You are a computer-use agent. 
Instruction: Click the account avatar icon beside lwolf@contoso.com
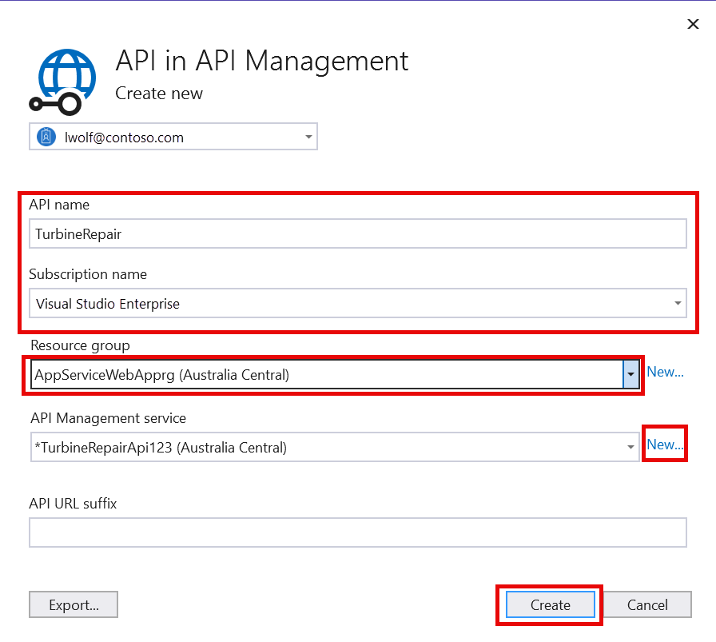46,136
